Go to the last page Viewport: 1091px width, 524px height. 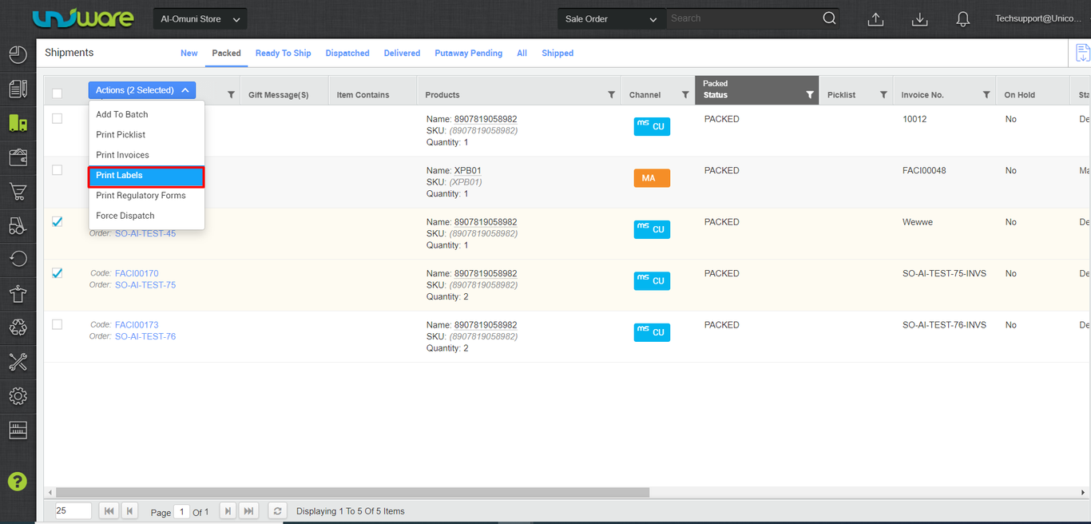249,511
